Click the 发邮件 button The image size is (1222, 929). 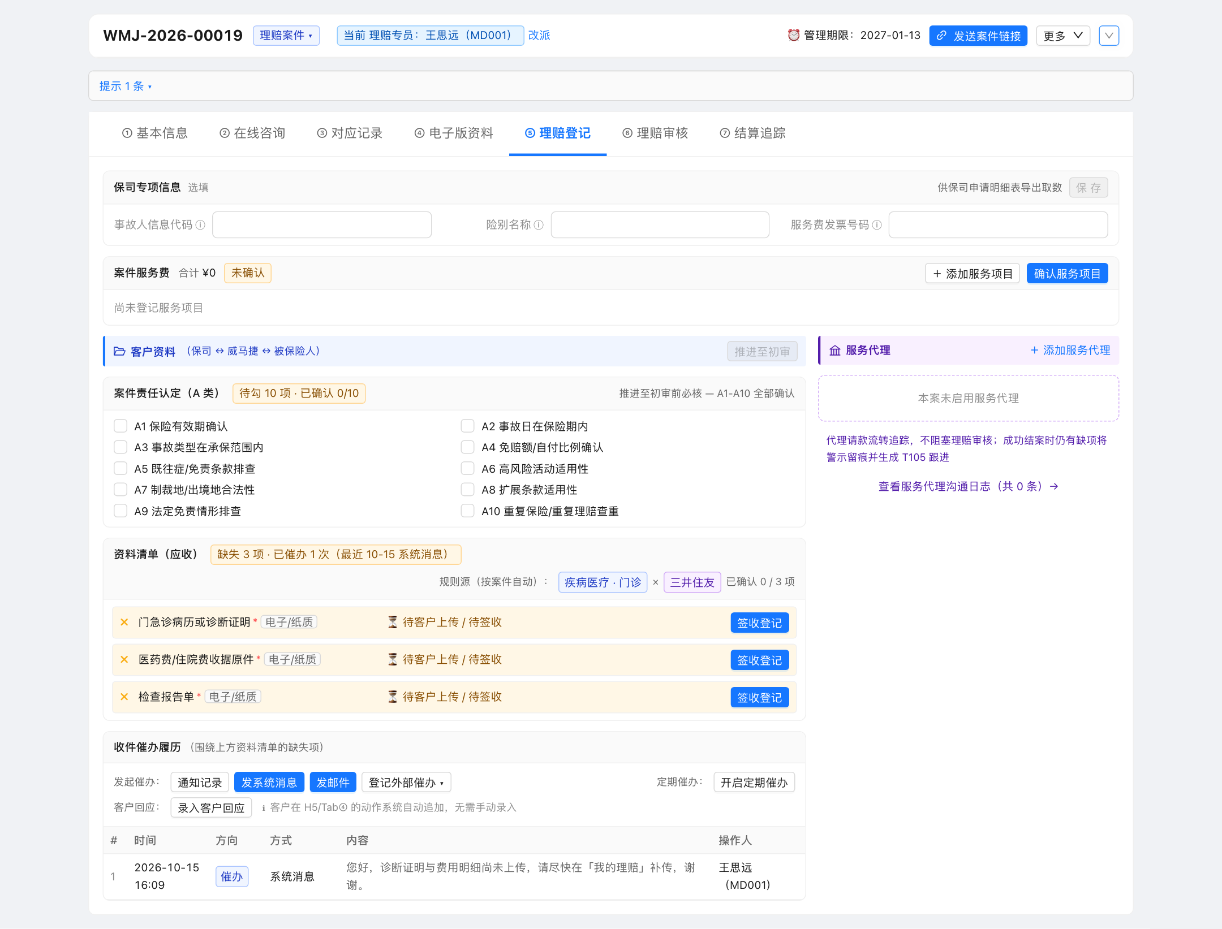[x=333, y=783]
